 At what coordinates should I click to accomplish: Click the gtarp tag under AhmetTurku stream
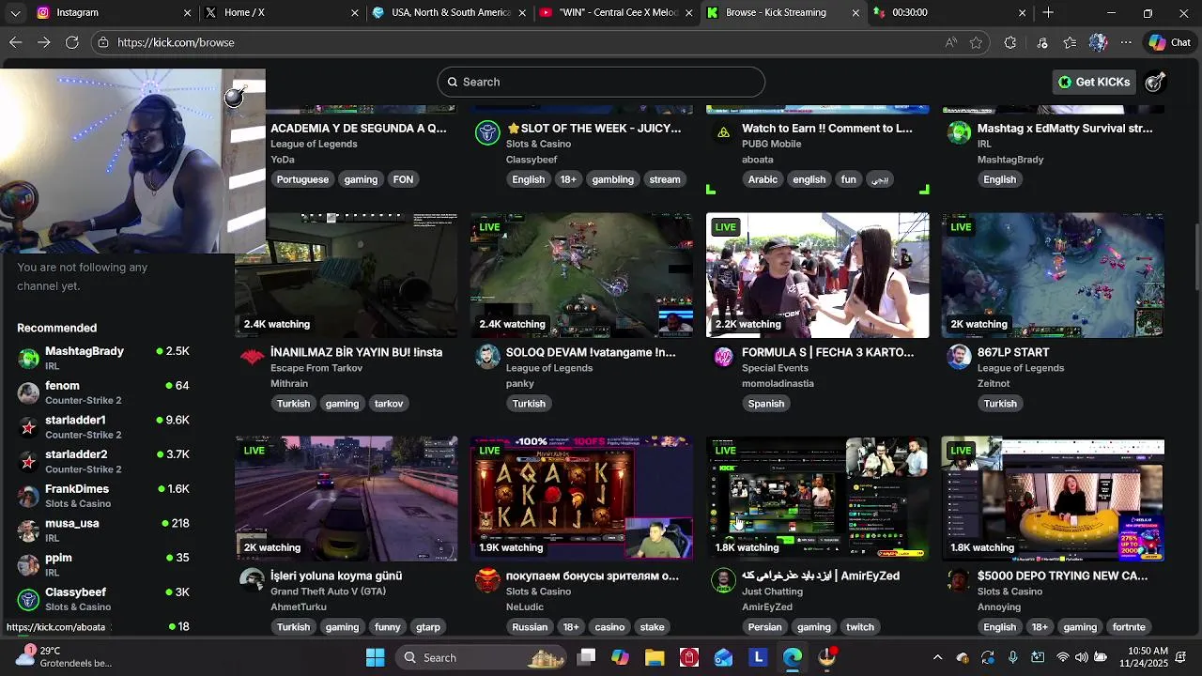tap(428, 627)
